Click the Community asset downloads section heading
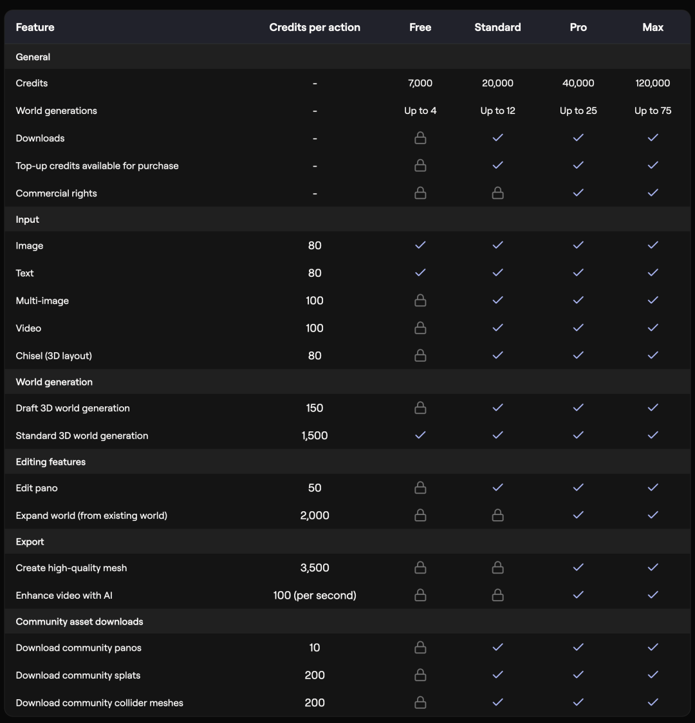 (79, 621)
